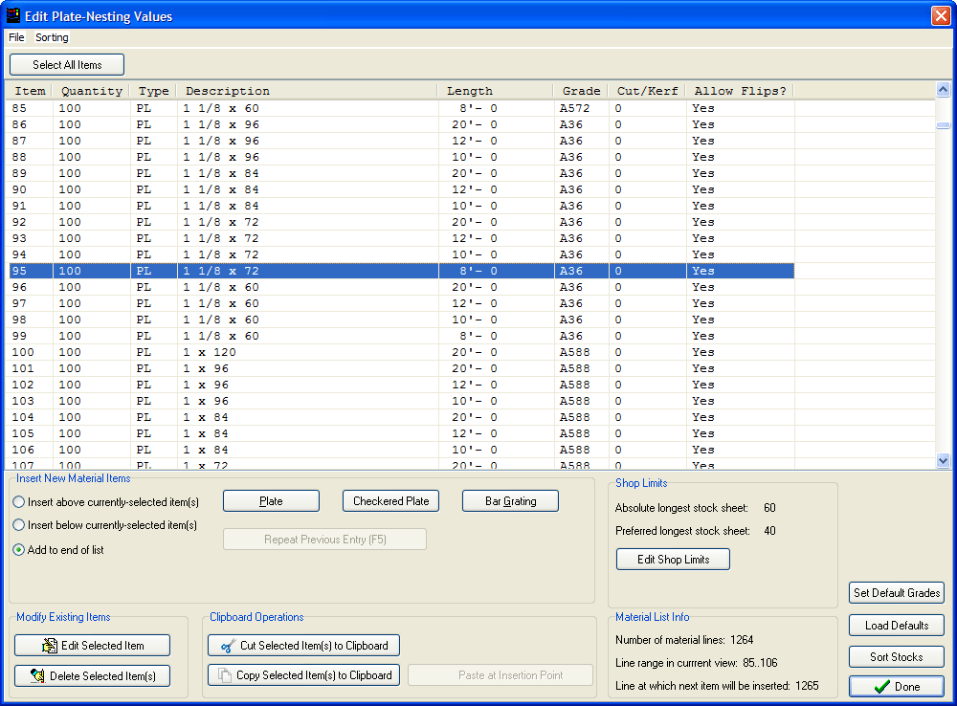Click the Cut/Kerf column header

[648, 91]
